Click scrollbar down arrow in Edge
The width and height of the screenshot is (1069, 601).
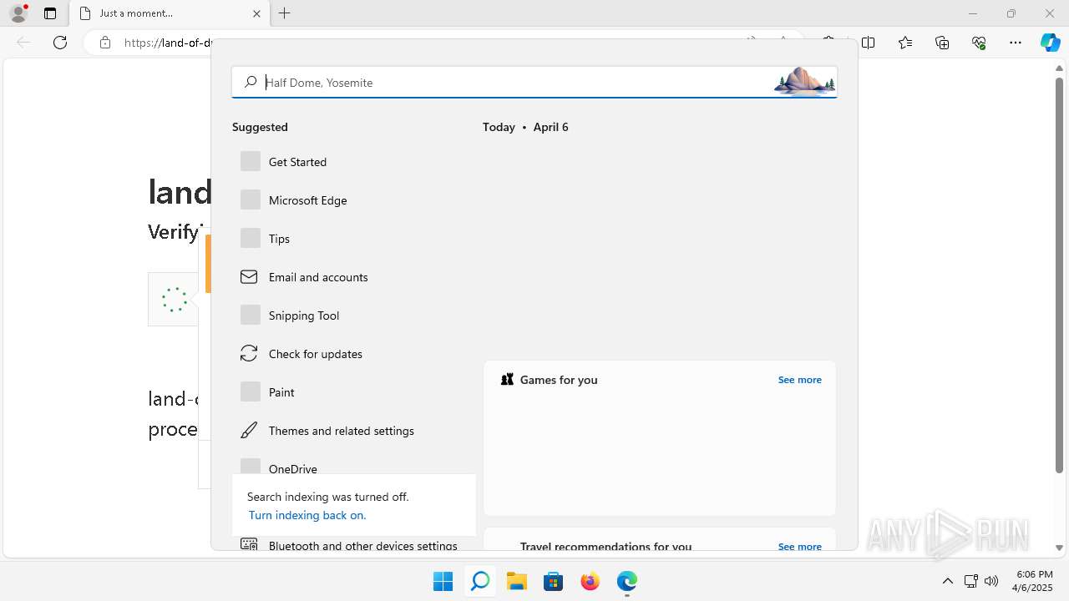[x=1059, y=548]
